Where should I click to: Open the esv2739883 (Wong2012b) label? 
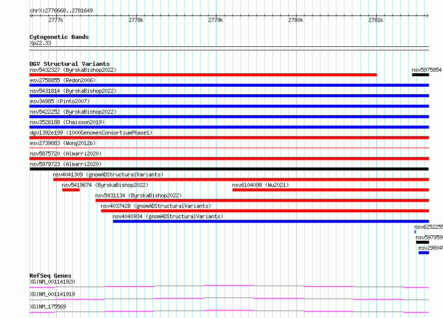click(63, 143)
